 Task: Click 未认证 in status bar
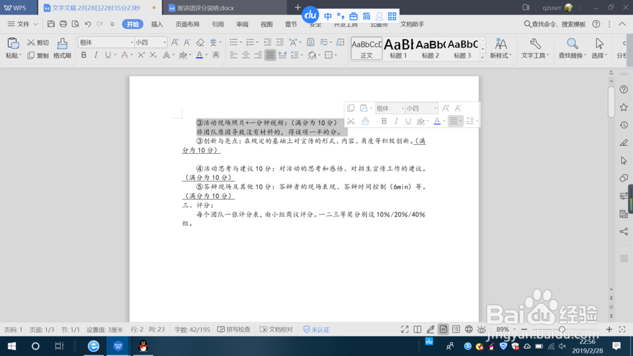[316, 329]
